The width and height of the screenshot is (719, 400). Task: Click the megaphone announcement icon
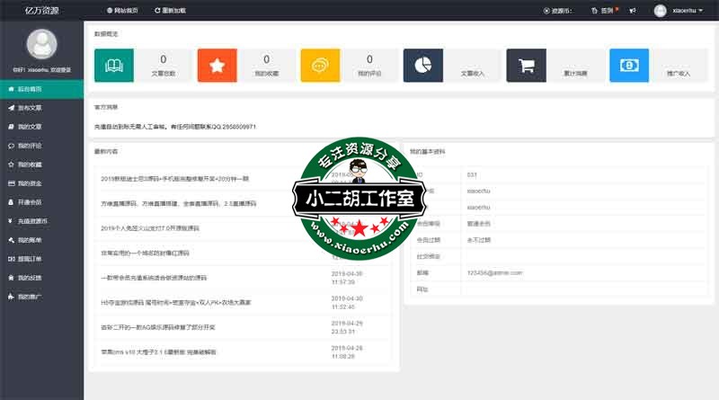[633, 11]
